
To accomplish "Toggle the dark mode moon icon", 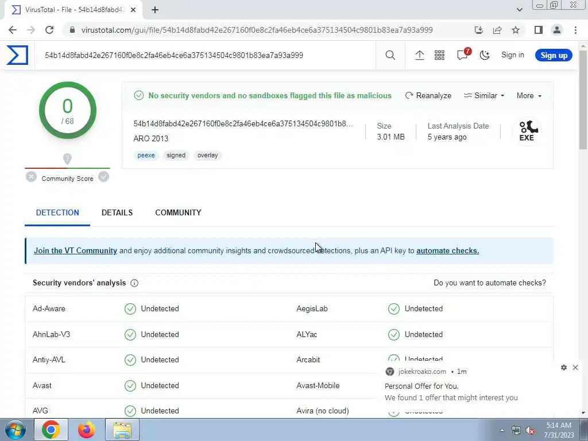I will (485, 55).
